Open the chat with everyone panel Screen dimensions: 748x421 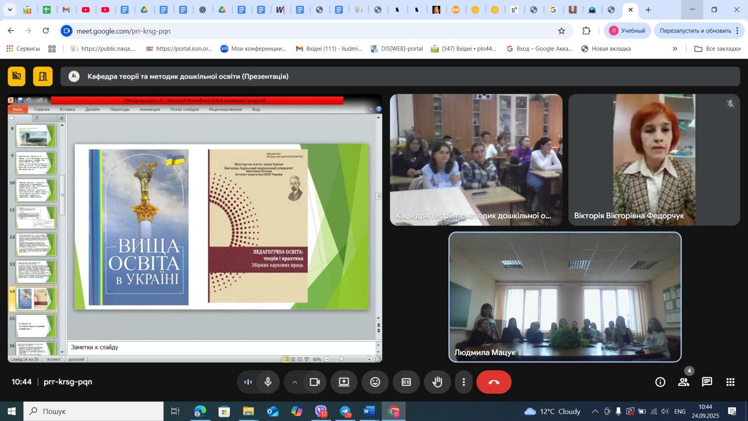tap(707, 382)
